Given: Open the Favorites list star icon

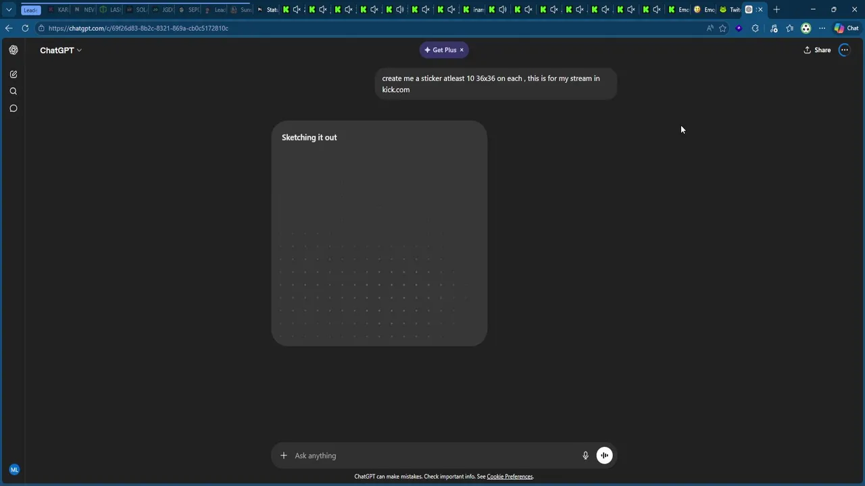Looking at the screenshot, I should 789,28.
